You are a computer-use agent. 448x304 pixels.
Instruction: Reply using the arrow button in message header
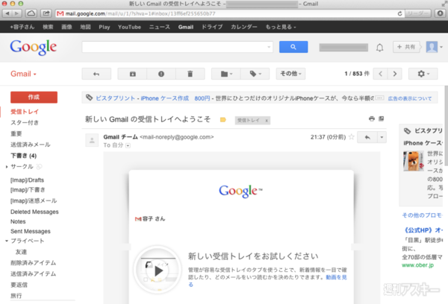click(367, 137)
